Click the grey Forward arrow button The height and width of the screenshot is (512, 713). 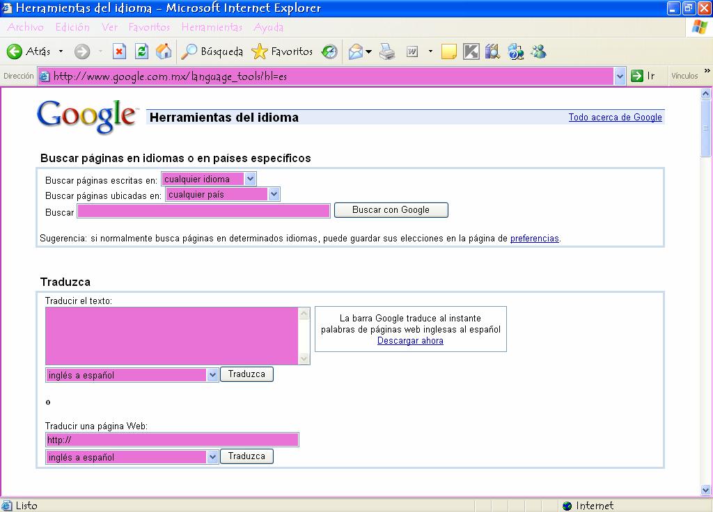point(82,51)
